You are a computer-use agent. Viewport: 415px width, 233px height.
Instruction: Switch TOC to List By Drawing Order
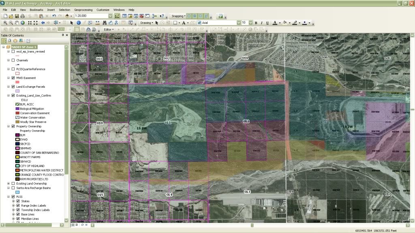pyautogui.click(x=4, y=41)
